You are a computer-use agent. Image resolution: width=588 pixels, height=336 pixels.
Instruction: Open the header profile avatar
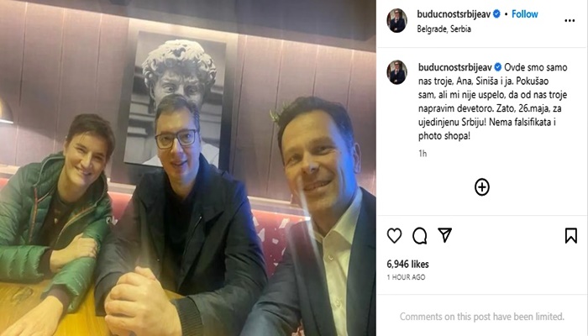[x=396, y=21]
